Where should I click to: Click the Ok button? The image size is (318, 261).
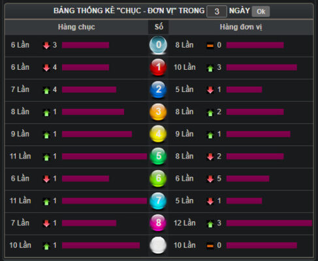pyautogui.click(x=261, y=11)
